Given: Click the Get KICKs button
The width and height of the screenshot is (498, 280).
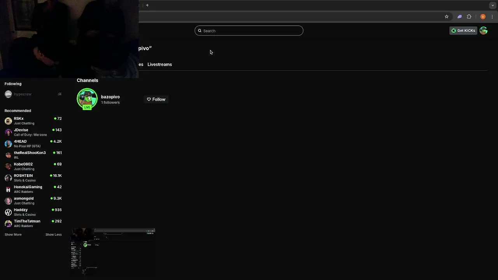Looking at the screenshot, I should tap(463, 31).
